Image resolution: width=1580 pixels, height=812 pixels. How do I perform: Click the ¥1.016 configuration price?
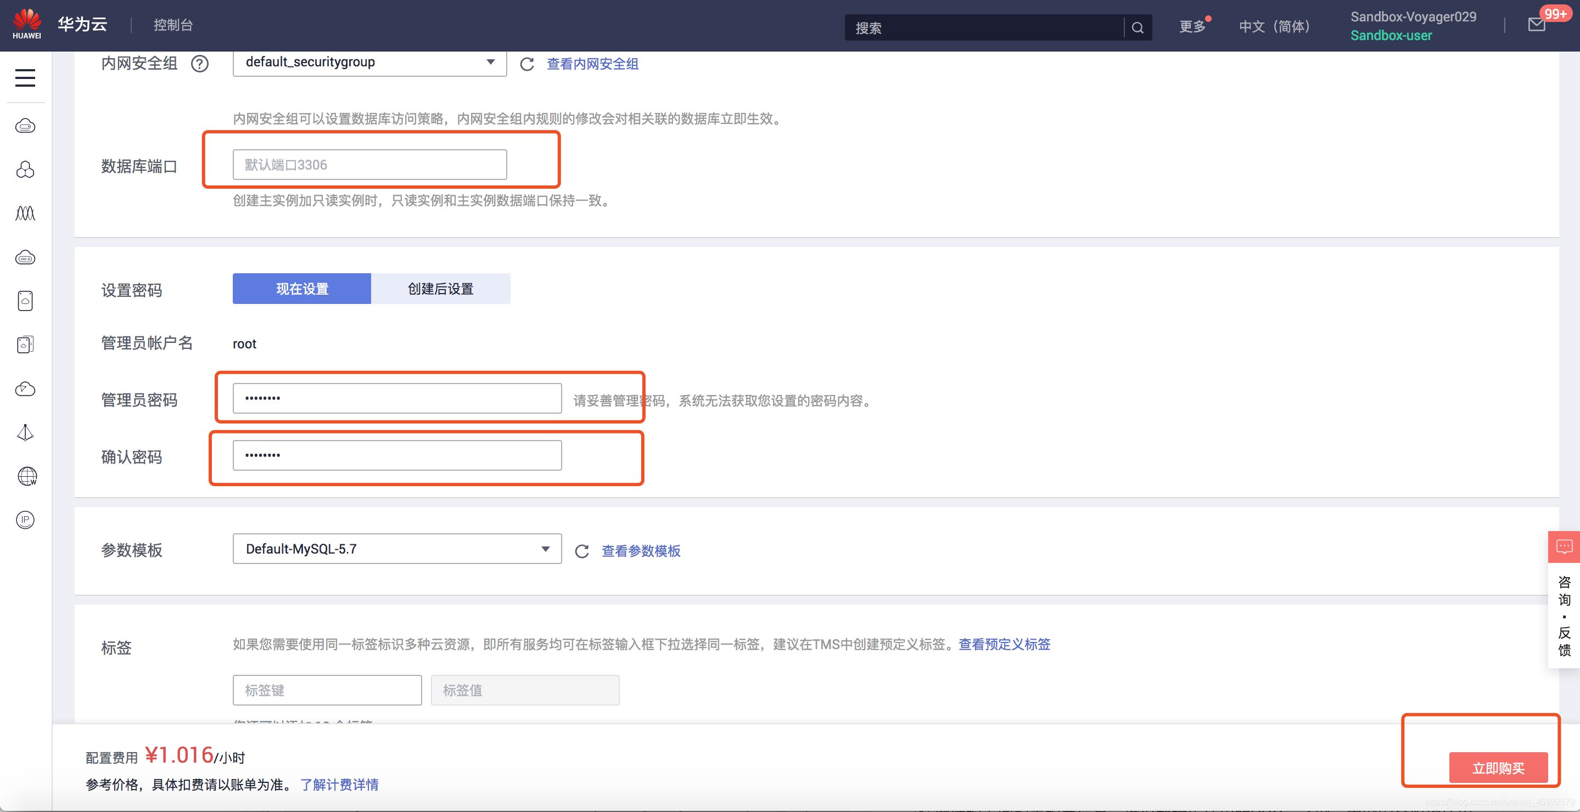click(179, 755)
